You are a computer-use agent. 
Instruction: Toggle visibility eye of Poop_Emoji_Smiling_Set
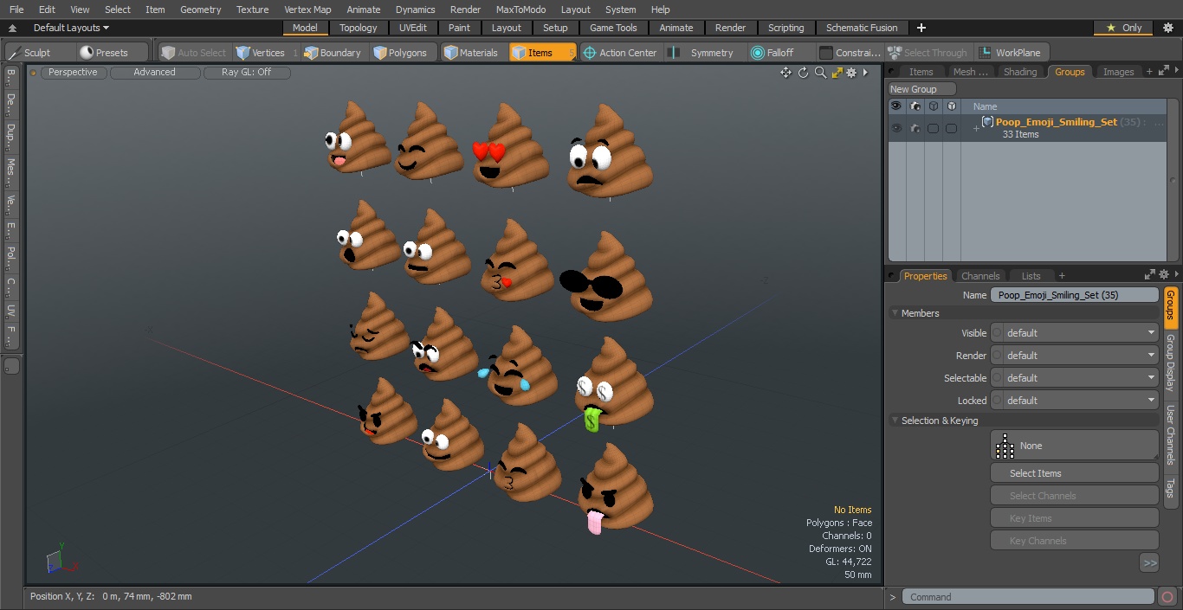coord(896,128)
